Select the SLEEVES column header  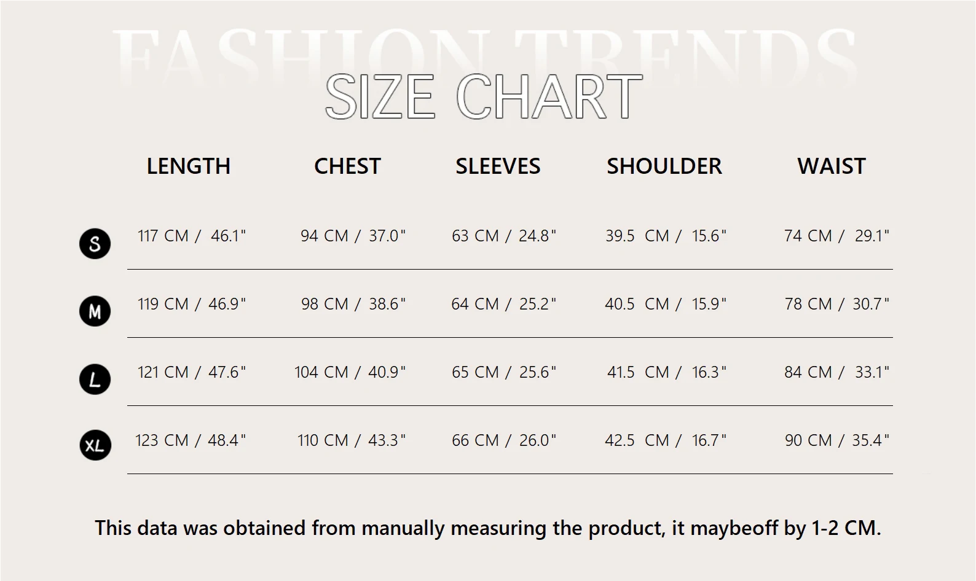tap(498, 166)
